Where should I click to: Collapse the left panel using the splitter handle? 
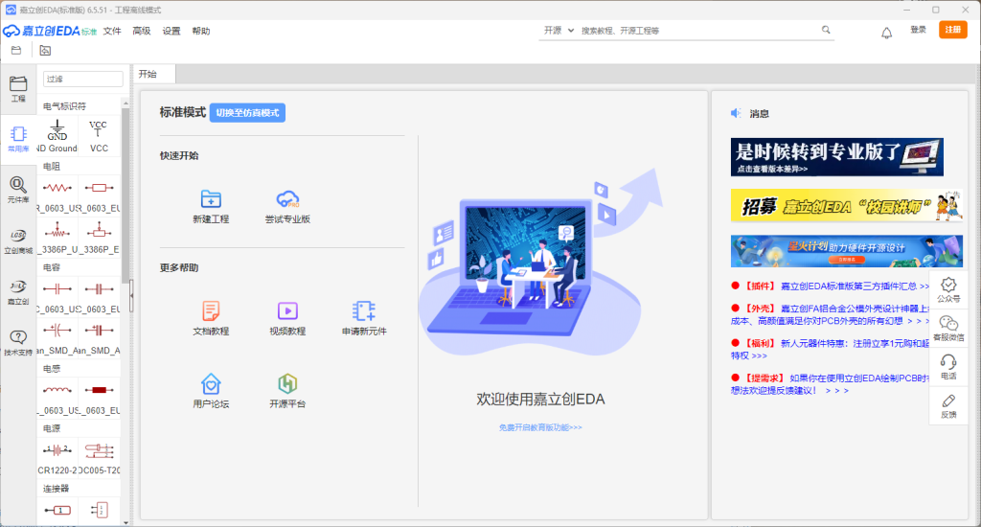coord(131,295)
